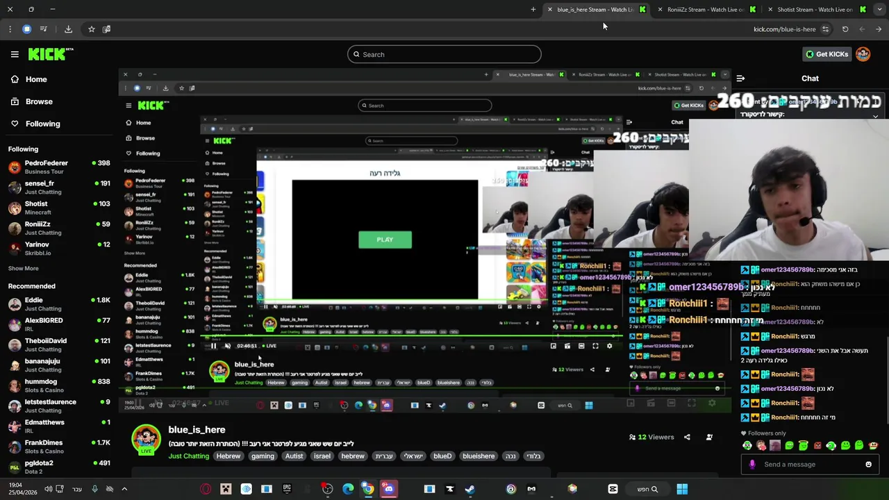Open the Just Chatting category link

(x=188, y=456)
